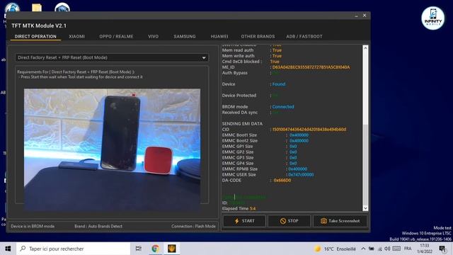This screenshot has height=255, width=453.
Task: Click the Take Screenshot button
Action: (340, 221)
